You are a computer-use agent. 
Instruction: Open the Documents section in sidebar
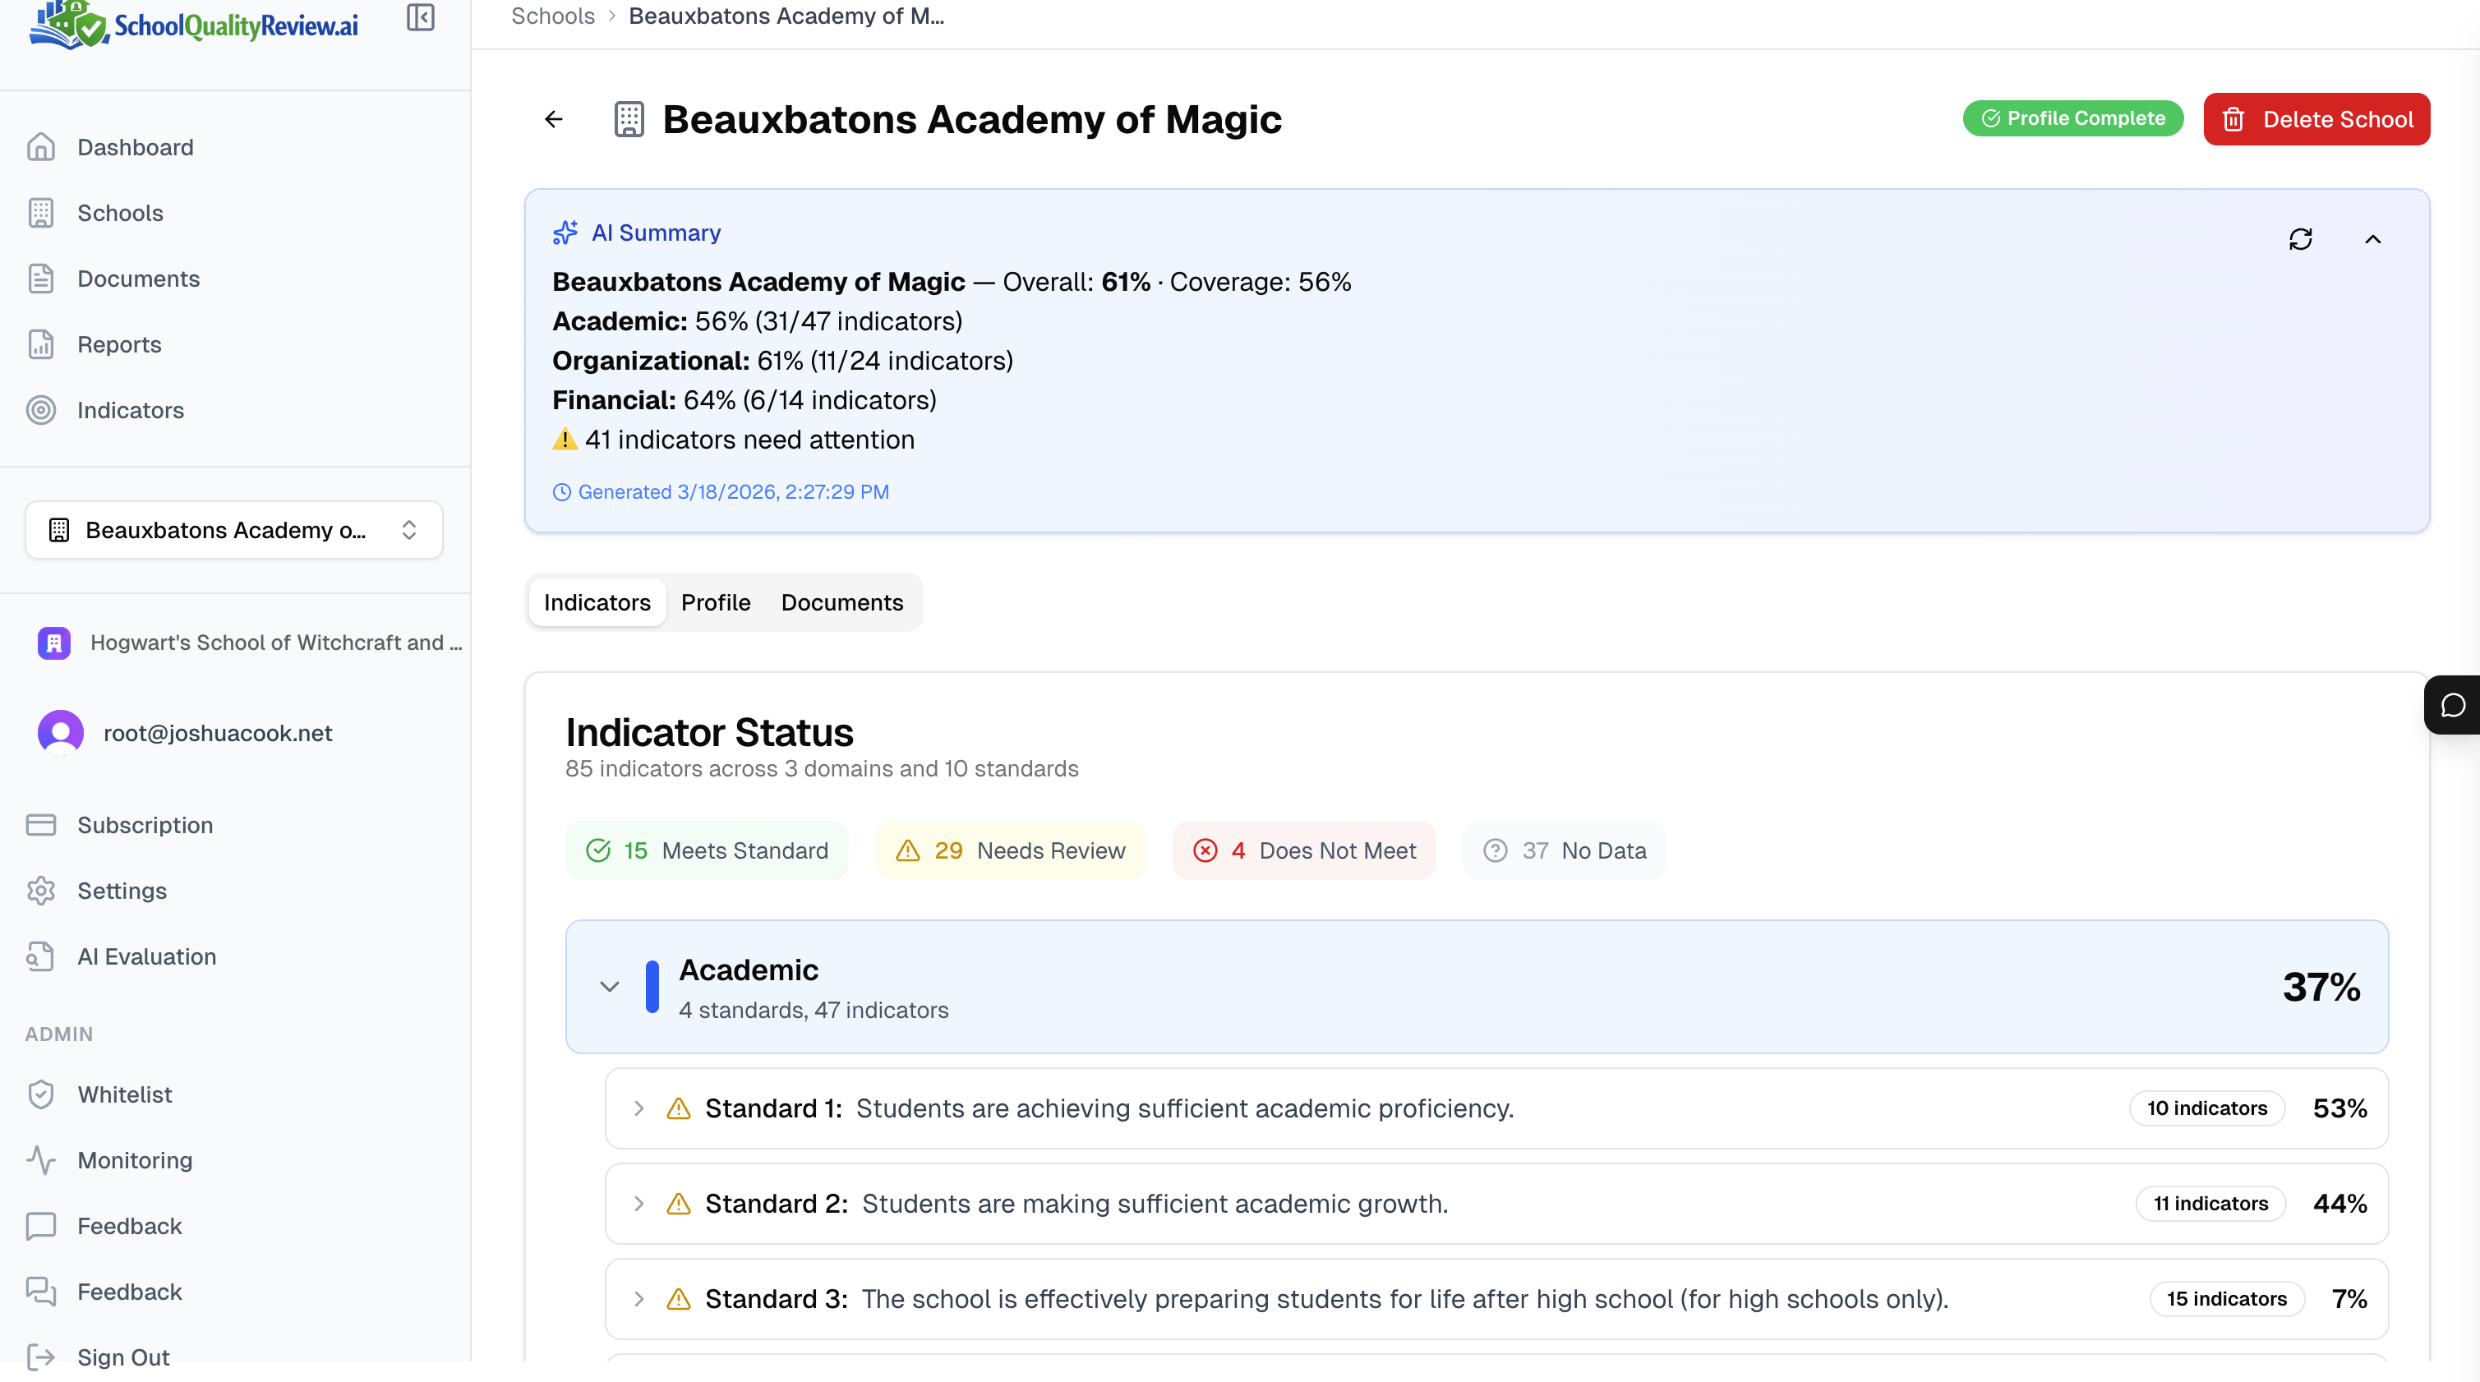click(x=139, y=279)
